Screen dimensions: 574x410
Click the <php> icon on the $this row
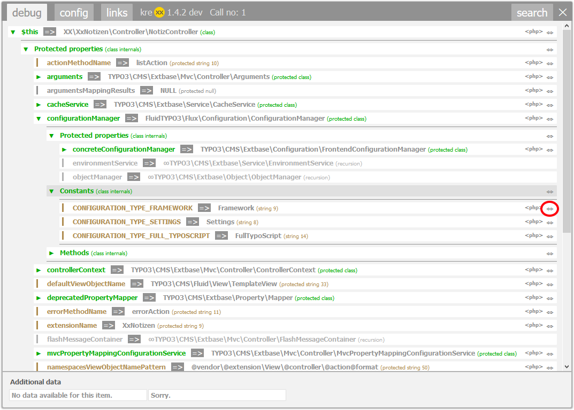pos(533,32)
